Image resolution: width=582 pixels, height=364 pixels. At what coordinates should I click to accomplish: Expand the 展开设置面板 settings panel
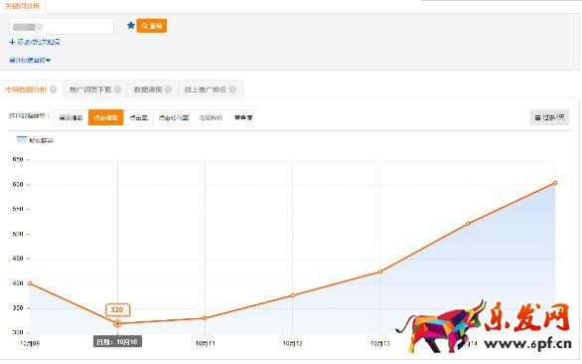click(x=30, y=60)
